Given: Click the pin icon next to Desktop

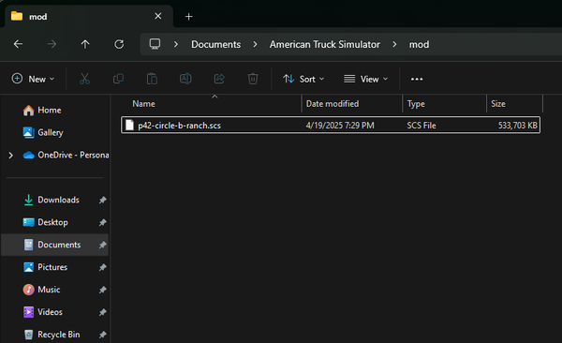Looking at the screenshot, I should coord(102,222).
